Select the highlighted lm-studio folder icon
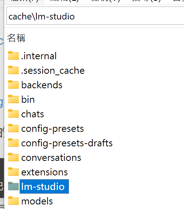The image size is (184, 209). (13, 186)
